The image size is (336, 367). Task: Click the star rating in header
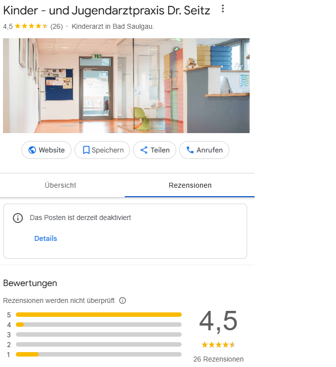click(x=31, y=26)
